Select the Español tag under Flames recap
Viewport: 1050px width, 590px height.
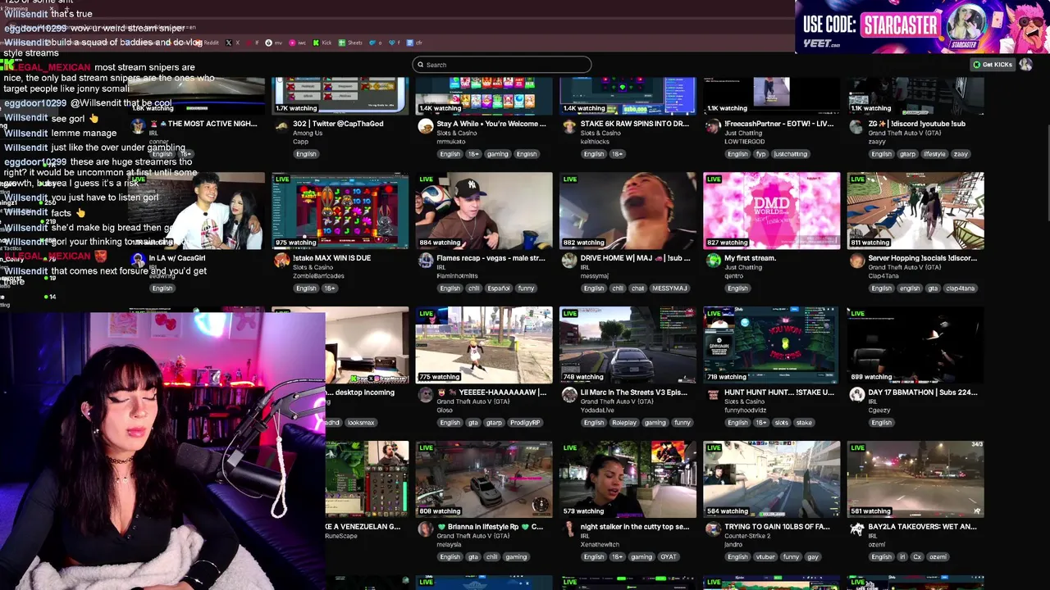click(498, 288)
